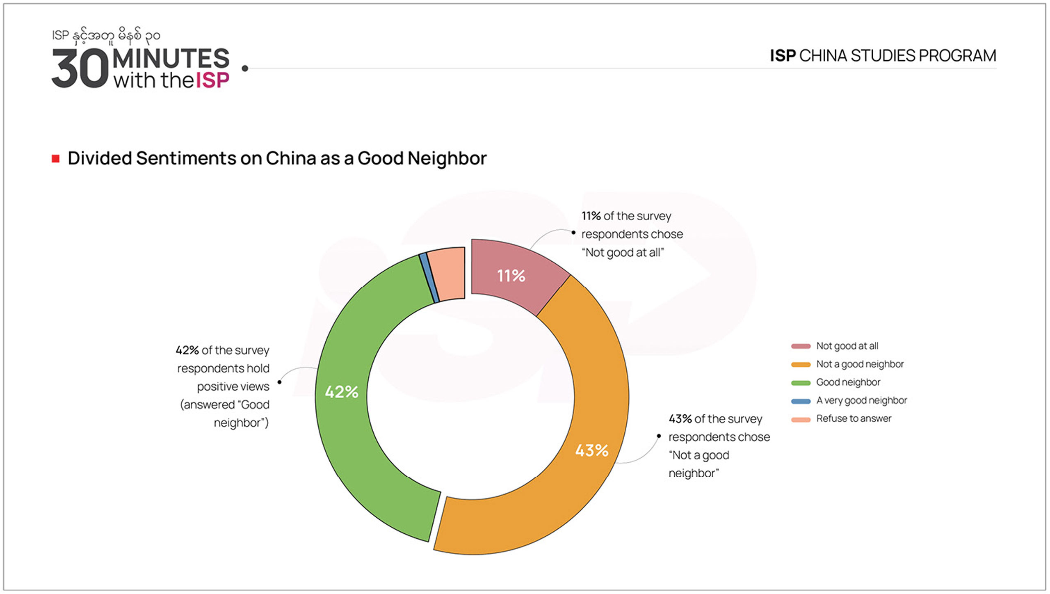Click the 11% survey respondents annotation text

[632, 234]
